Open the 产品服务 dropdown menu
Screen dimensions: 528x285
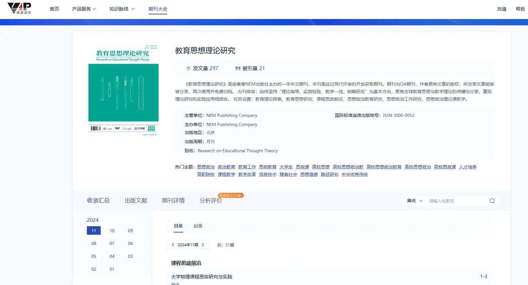point(84,9)
